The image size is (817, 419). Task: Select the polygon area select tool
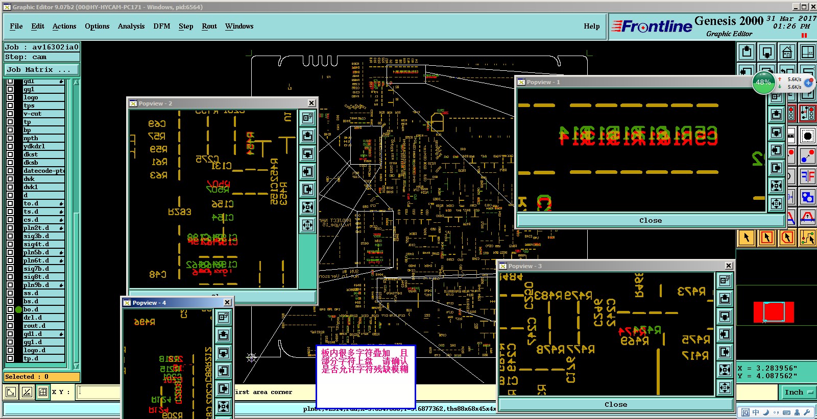point(787,238)
